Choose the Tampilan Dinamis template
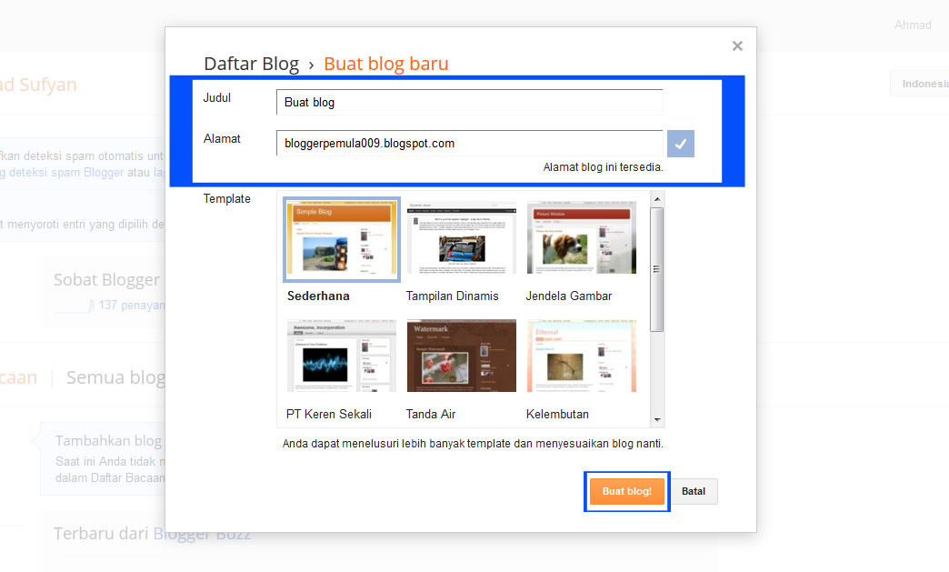Screen dimensions: 949x572 point(461,237)
